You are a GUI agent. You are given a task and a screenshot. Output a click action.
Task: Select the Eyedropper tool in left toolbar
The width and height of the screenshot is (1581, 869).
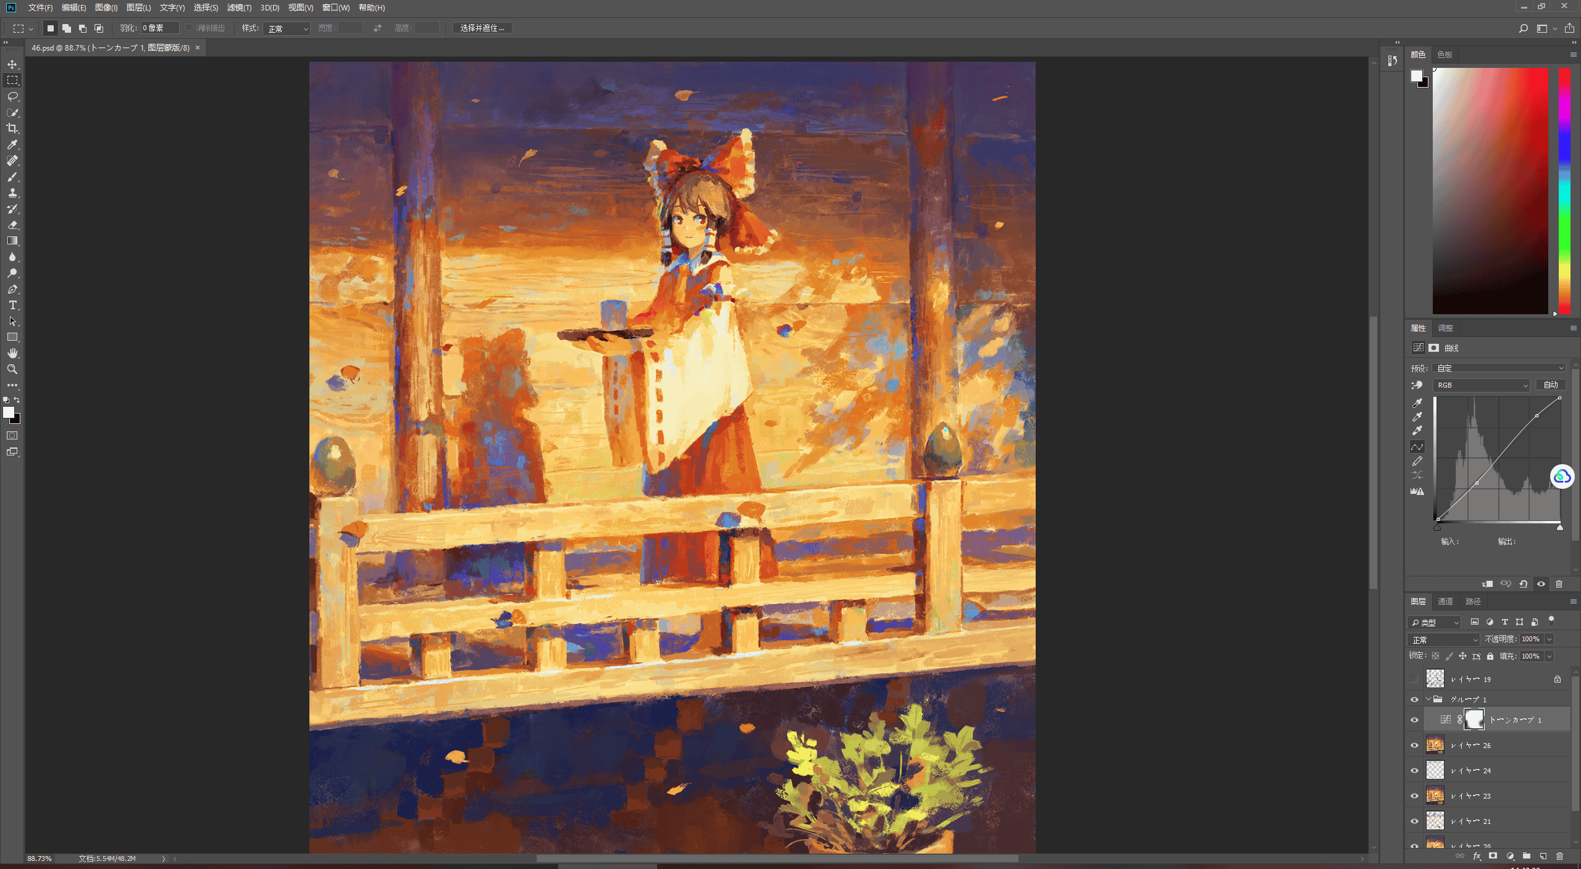tap(12, 144)
